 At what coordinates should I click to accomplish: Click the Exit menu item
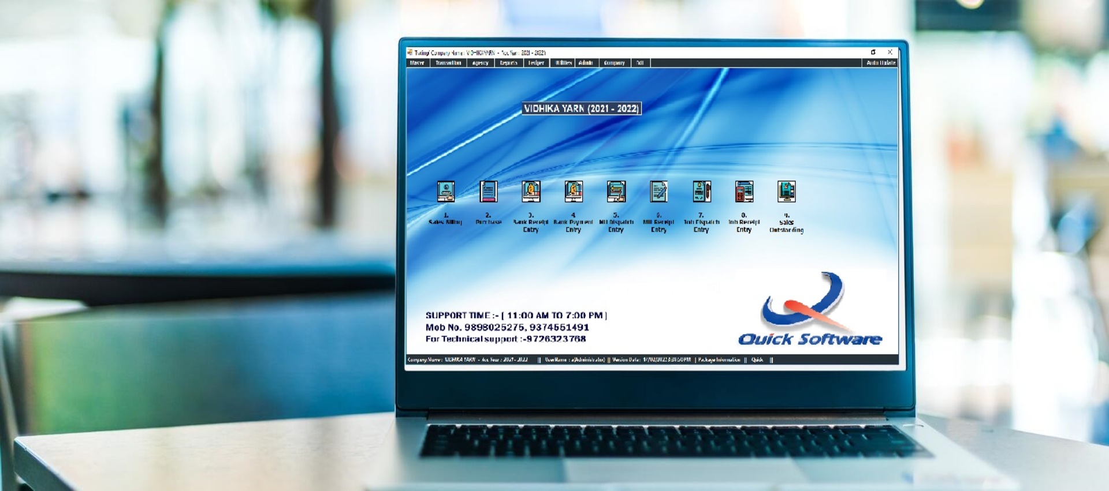click(x=640, y=63)
